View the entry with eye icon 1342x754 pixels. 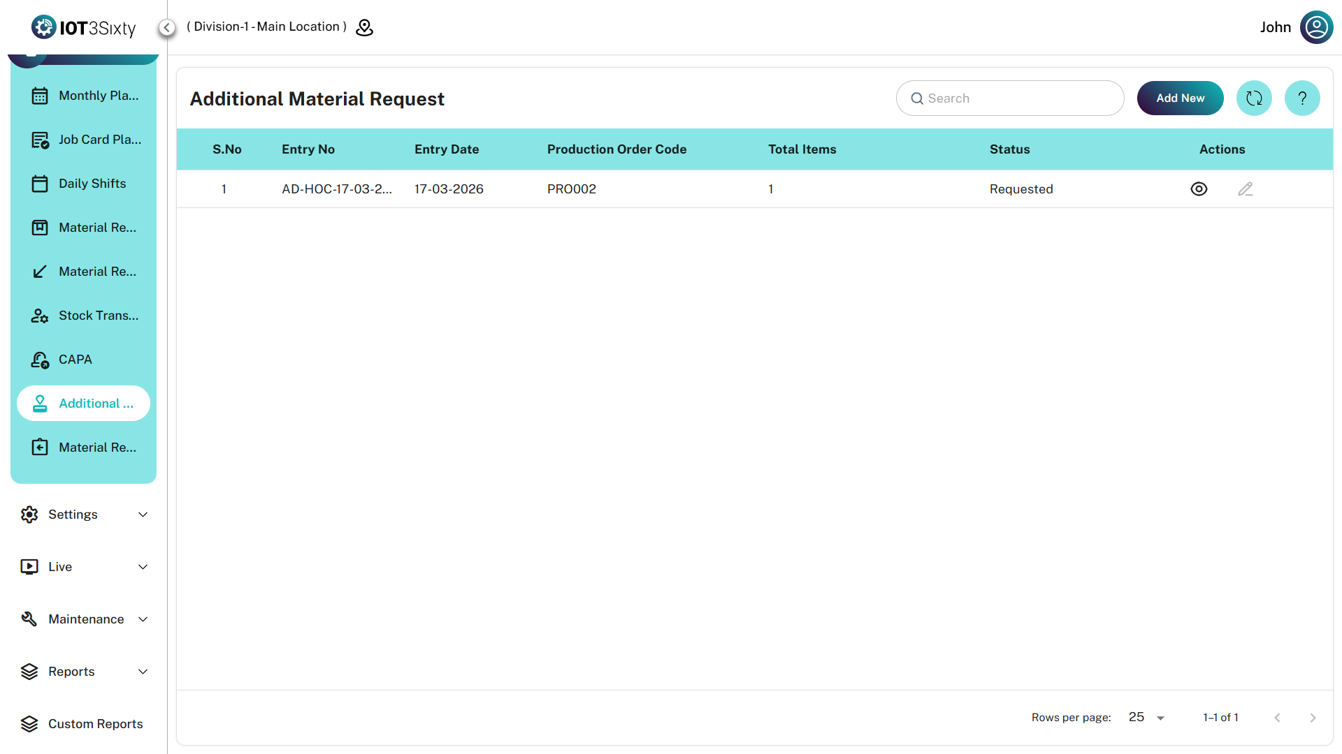pyautogui.click(x=1199, y=189)
